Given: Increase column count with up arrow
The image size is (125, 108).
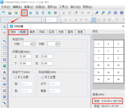Looking at the screenshot, I should click(58, 43).
